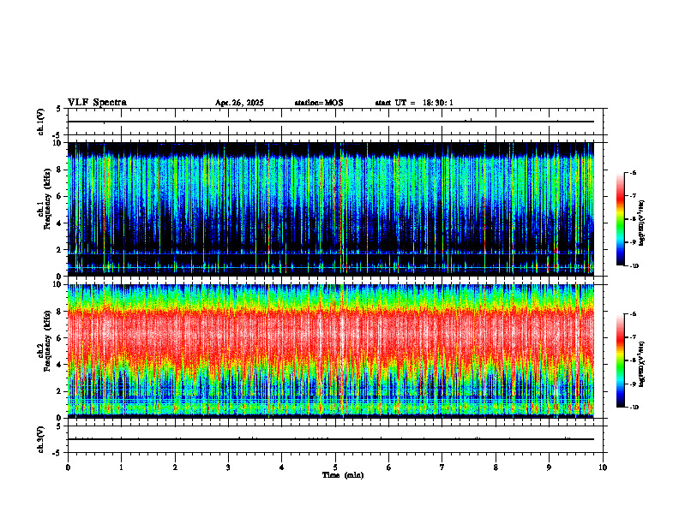
Task: Click the "-9" tick on ch.2 color bar
Action: (x=634, y=384)
